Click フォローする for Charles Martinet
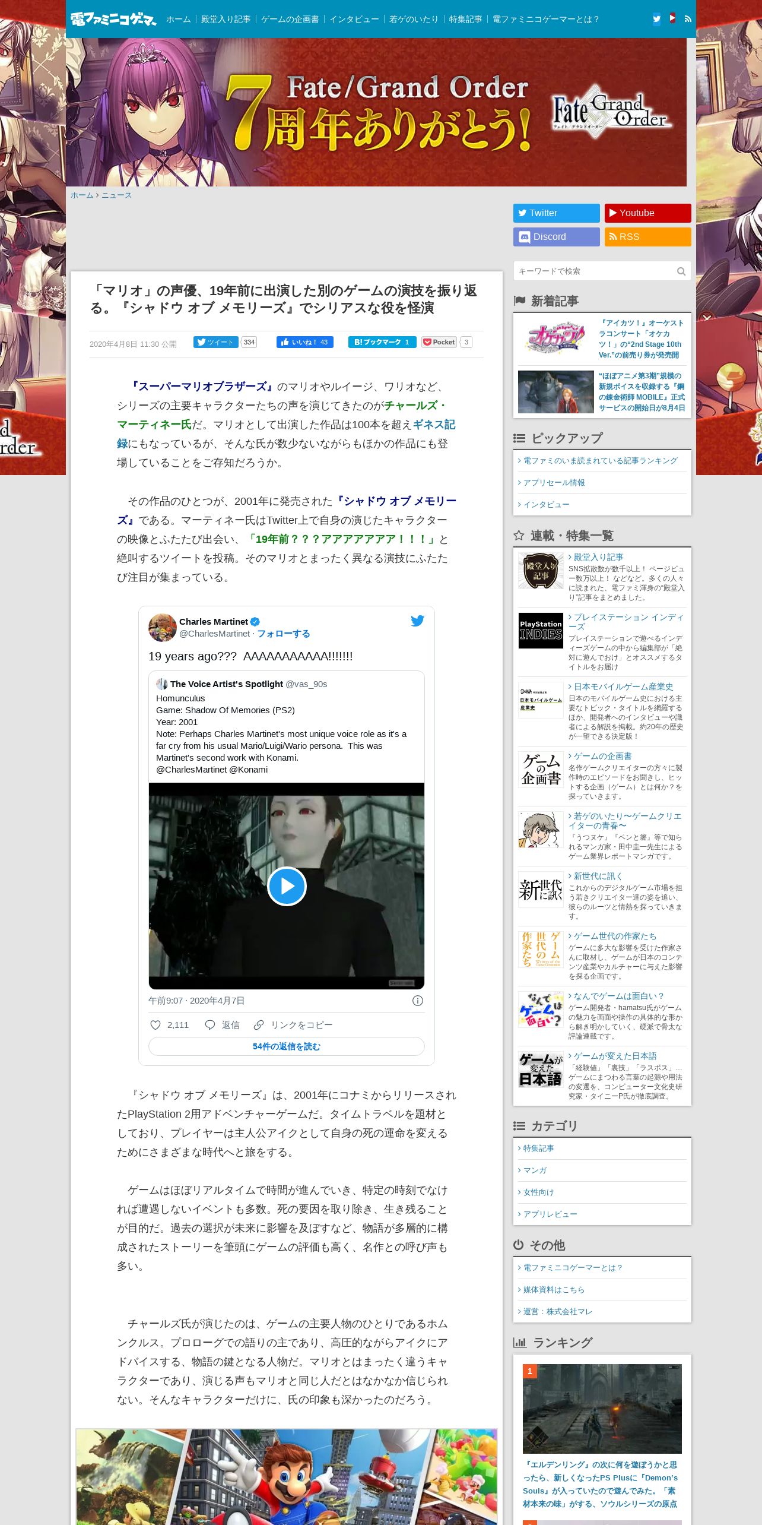Screen dimensions: 762x1525 (x=284, y=634)
